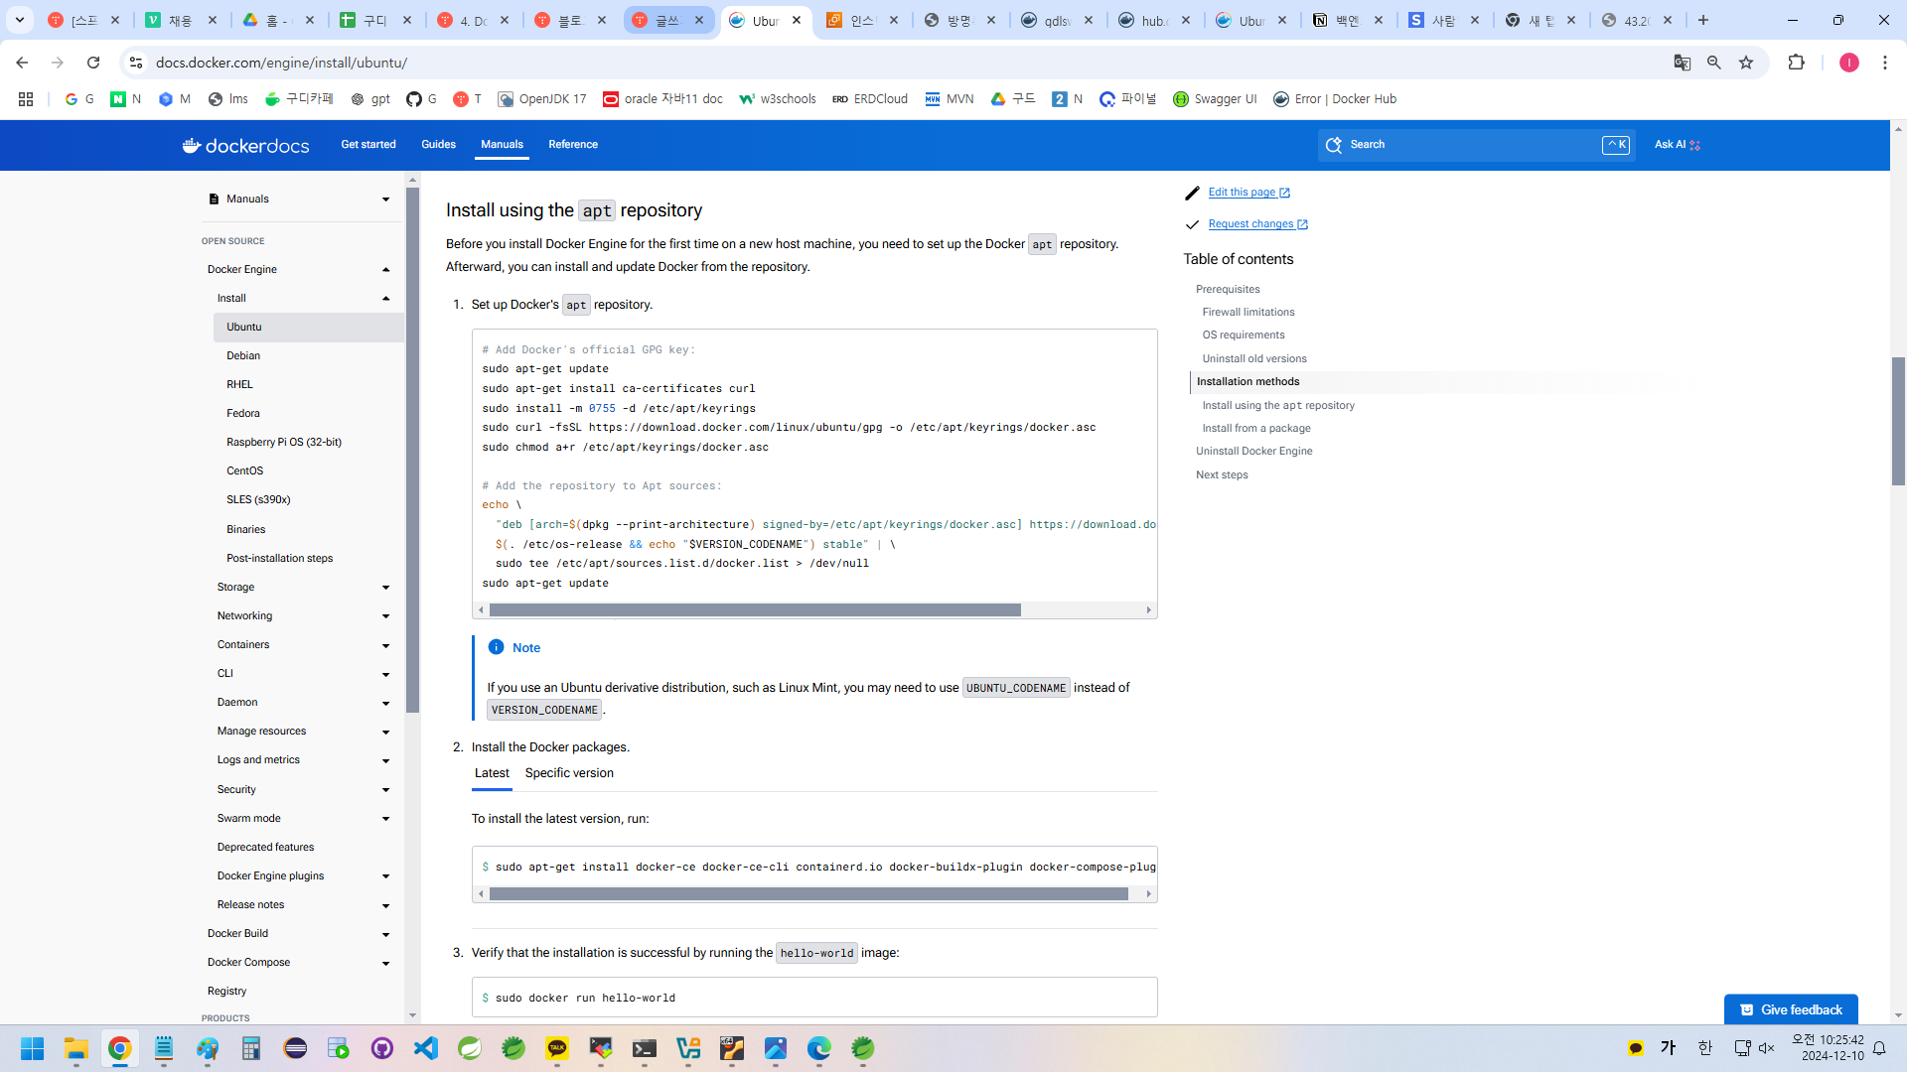Click the GPG code block horizontal scrollbar

point(755,610)
